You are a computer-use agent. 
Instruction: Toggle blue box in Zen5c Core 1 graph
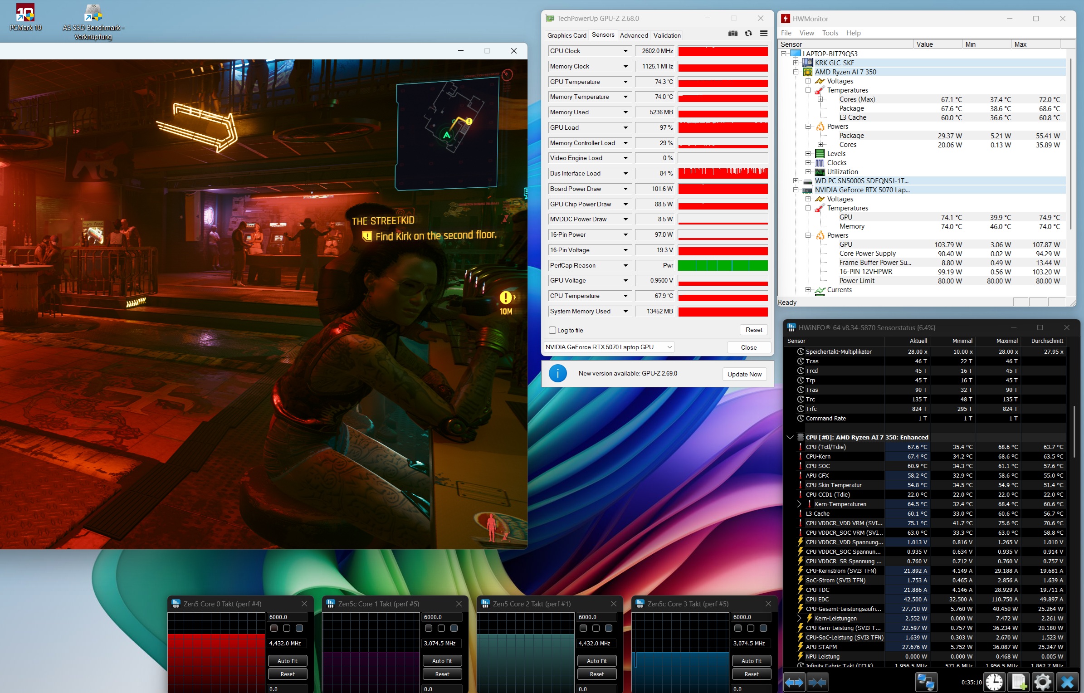pyautogui.click(x=454, y=628)
